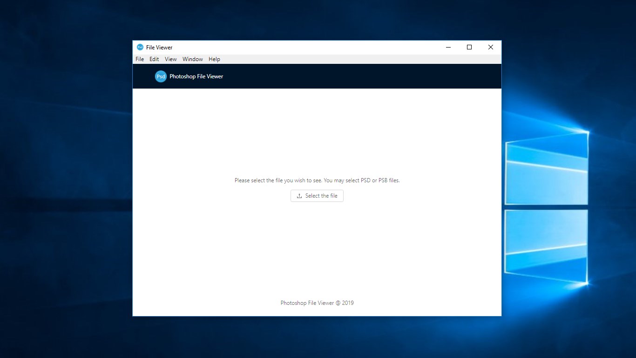
Task: Click the Photoshop File Viewer @ 2019 footer
Action: (317, 303)
